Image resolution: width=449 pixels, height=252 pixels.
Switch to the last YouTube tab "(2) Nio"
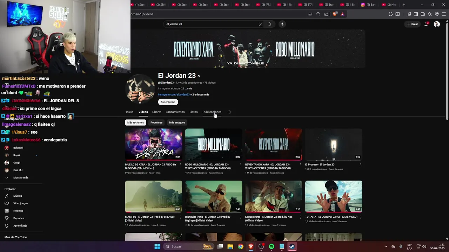[389, 5]
